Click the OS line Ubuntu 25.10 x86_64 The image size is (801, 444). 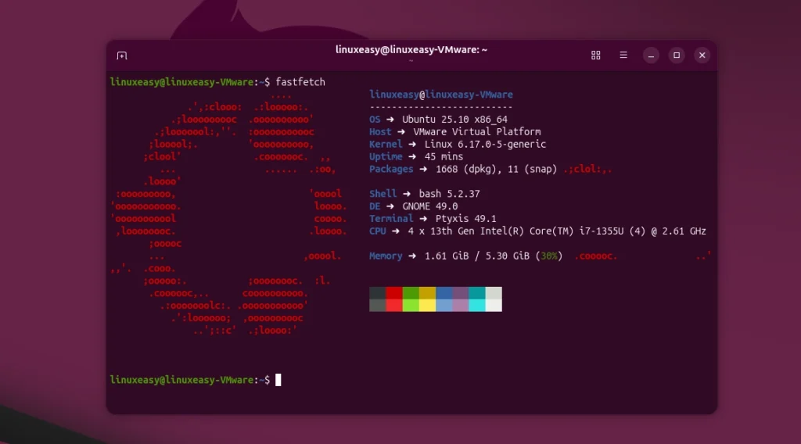tap(438, 120)
